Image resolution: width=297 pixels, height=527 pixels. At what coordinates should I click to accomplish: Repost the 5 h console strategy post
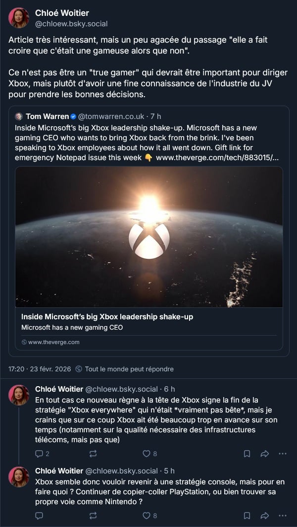[93, 516]
